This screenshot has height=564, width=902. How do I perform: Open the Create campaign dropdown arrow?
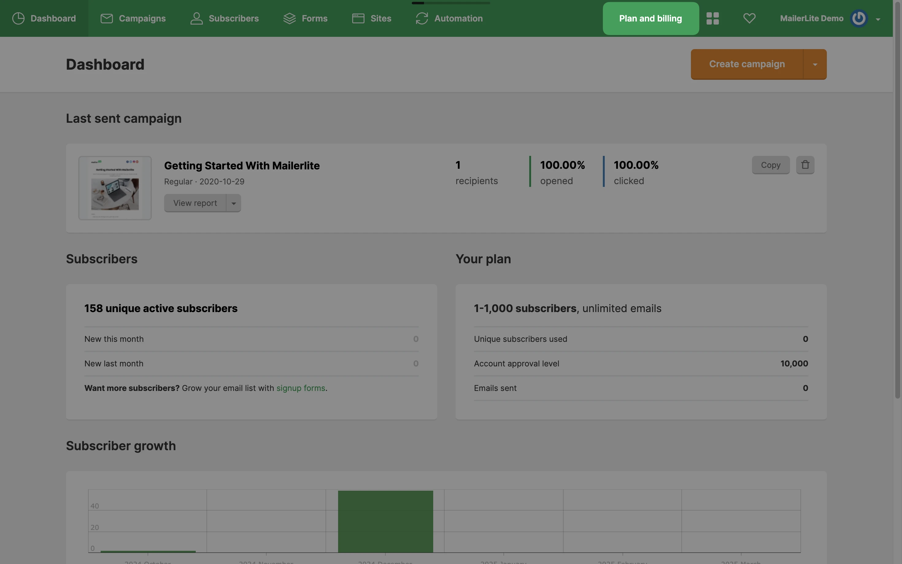pos(815,64)
